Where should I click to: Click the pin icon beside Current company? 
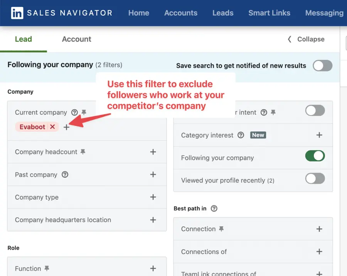(84, 112)
